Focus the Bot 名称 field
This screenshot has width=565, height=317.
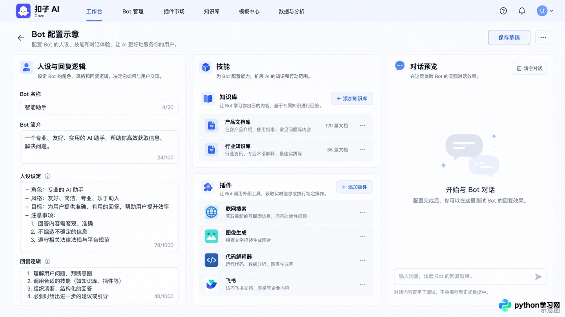click(x=99, y=107)
